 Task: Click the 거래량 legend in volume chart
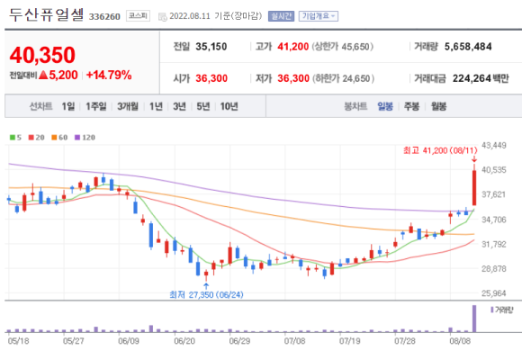click(x=502, y=310)
